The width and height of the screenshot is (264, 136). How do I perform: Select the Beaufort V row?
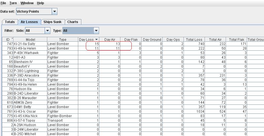coord(133,66)
